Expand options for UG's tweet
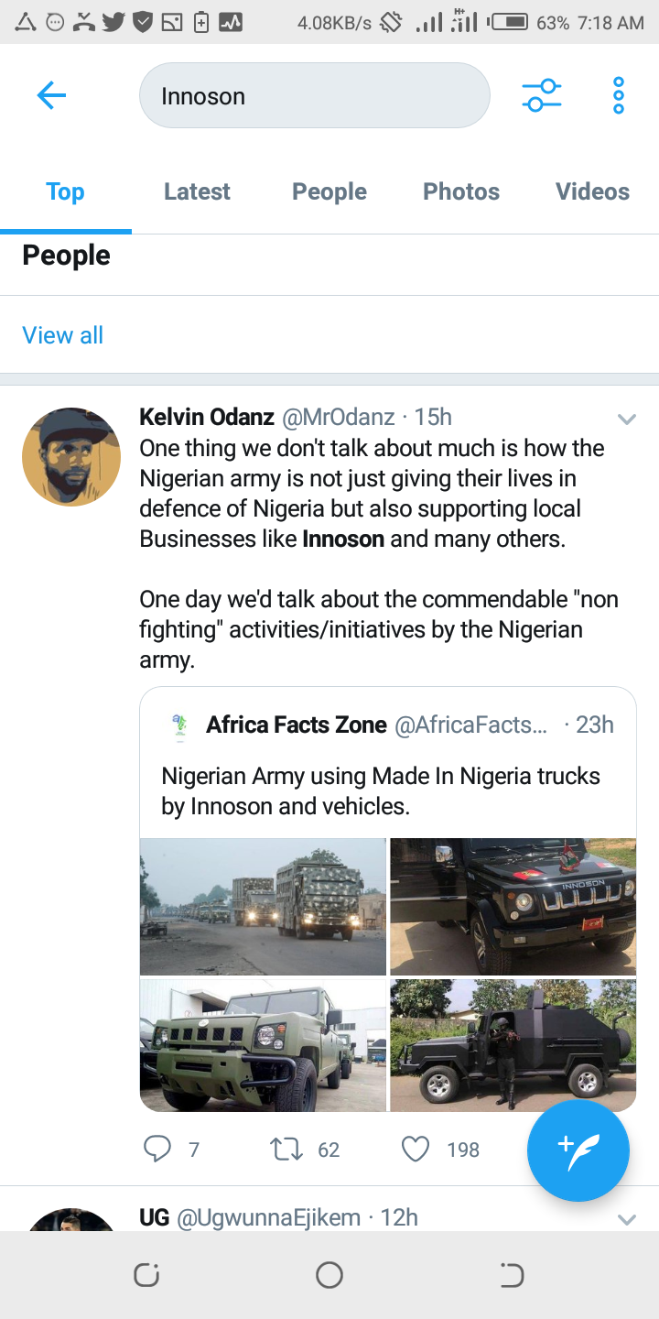The image size is (659, 1319). (x=626, y=1219)
